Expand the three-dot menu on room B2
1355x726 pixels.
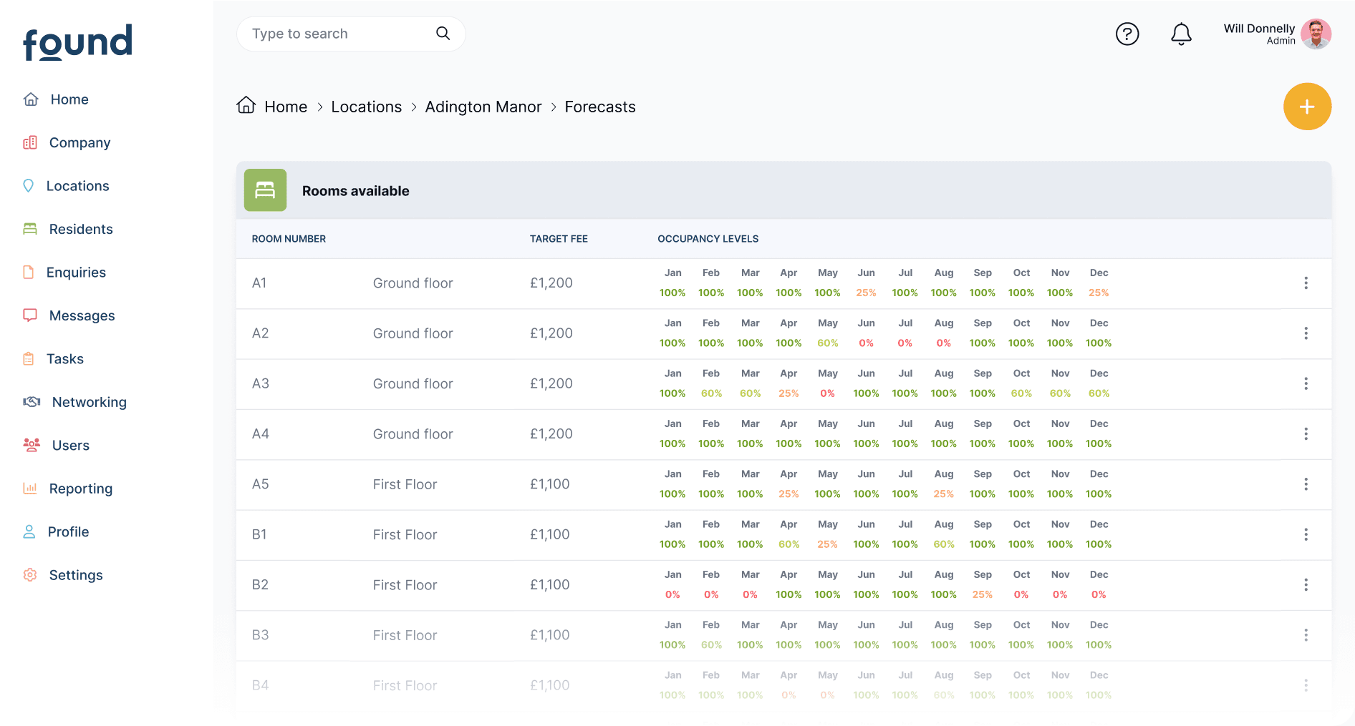[1306, 584]
